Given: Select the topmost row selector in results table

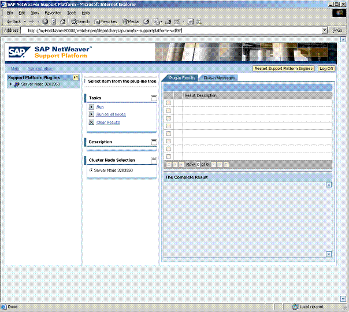Looking at the screenshot, I should [169, 103].
